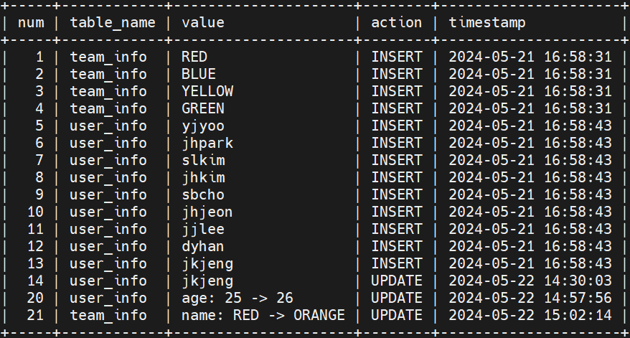Click row number 1

pyautogui.click(x=39, y=57)
